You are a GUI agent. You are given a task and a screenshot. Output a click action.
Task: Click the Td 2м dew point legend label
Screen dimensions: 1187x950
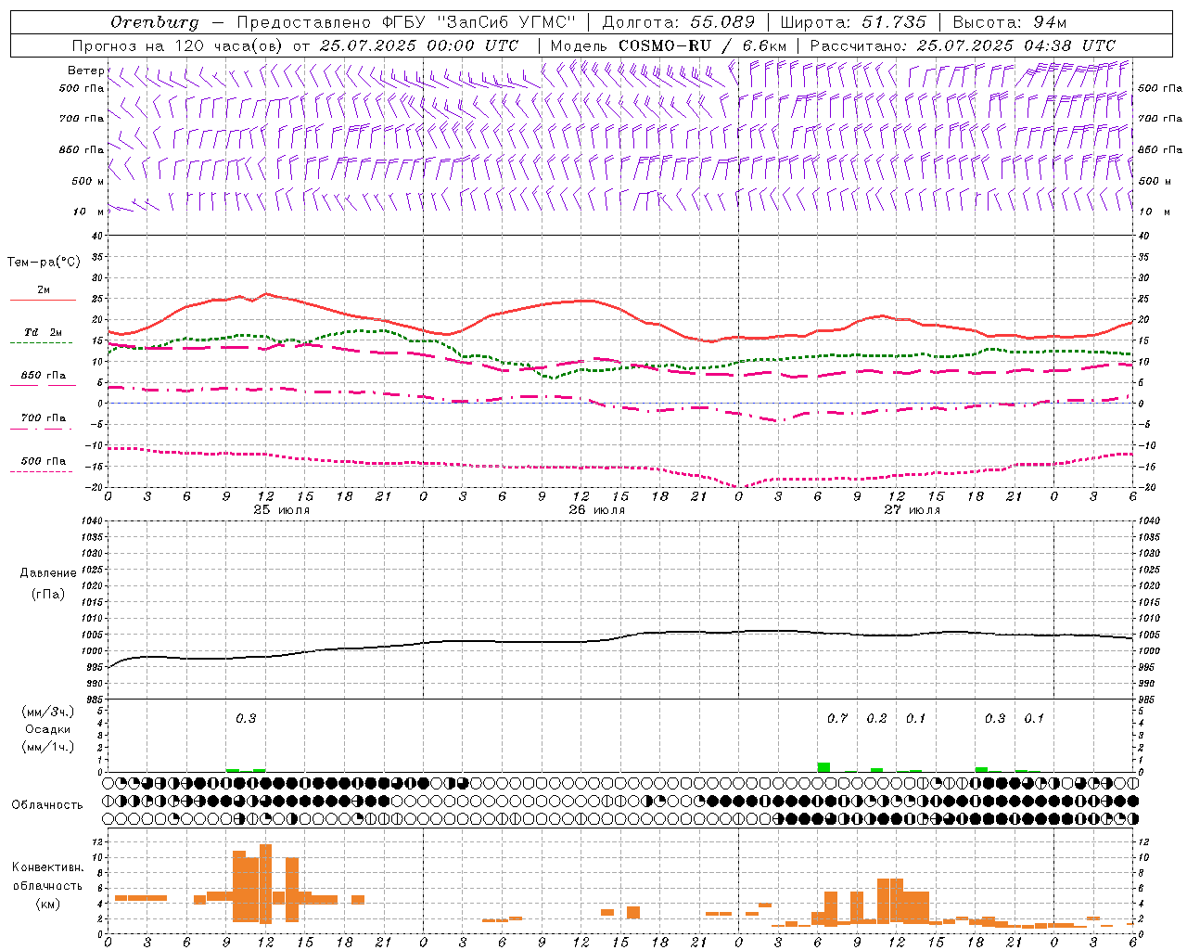43,332
